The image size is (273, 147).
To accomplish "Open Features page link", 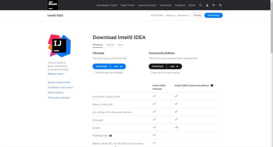I will tap(171, 15).
